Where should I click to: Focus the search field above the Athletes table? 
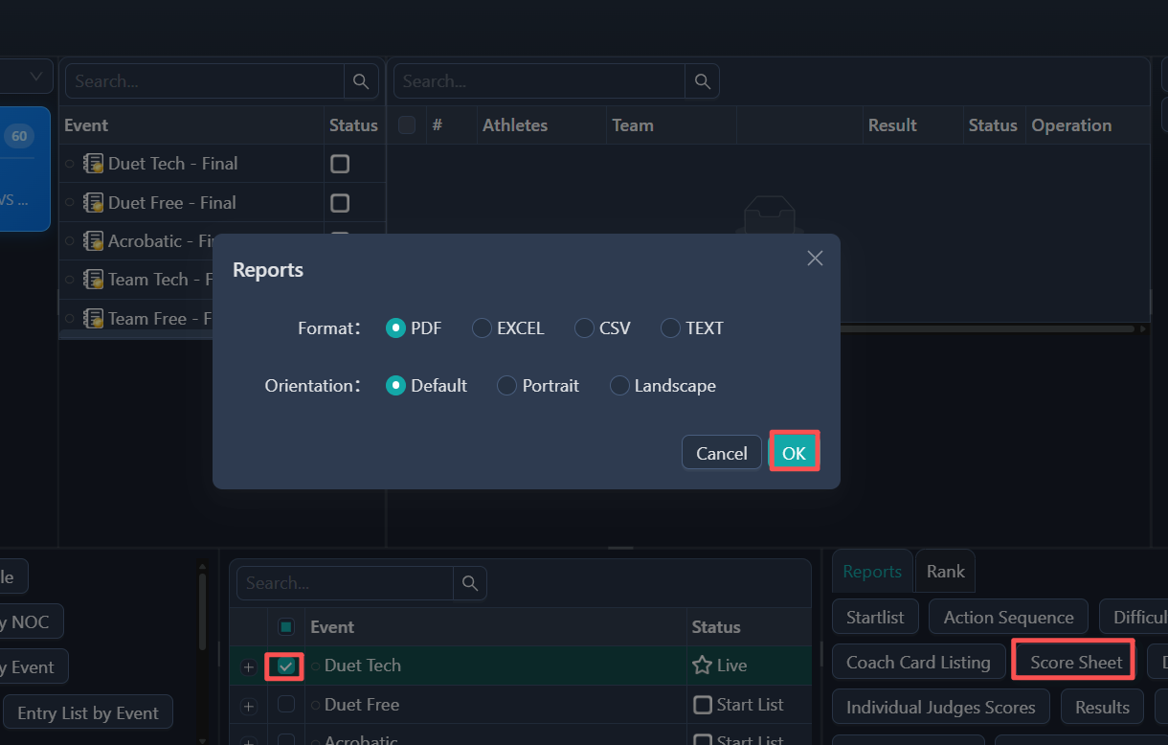(540, 81)
